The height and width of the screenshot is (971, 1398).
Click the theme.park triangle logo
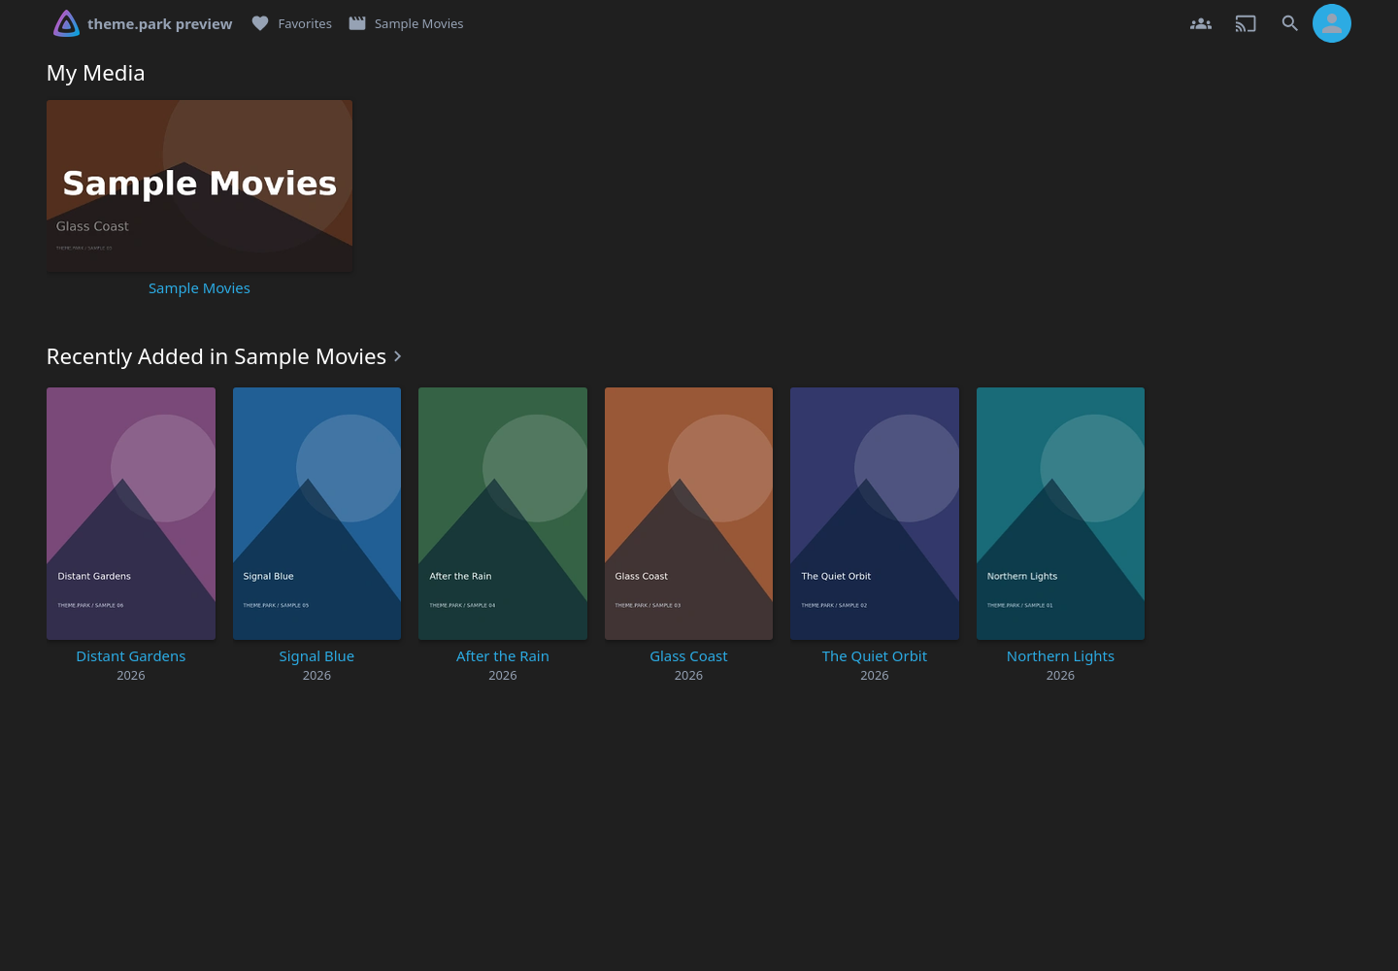tap(66, 23)
